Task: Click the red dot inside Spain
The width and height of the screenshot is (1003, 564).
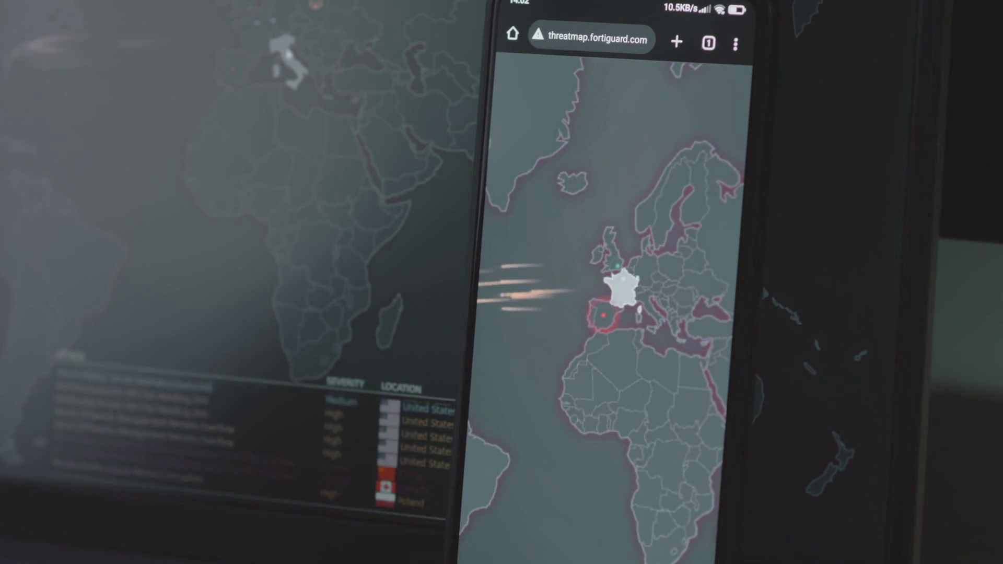Action: (603, 315)
